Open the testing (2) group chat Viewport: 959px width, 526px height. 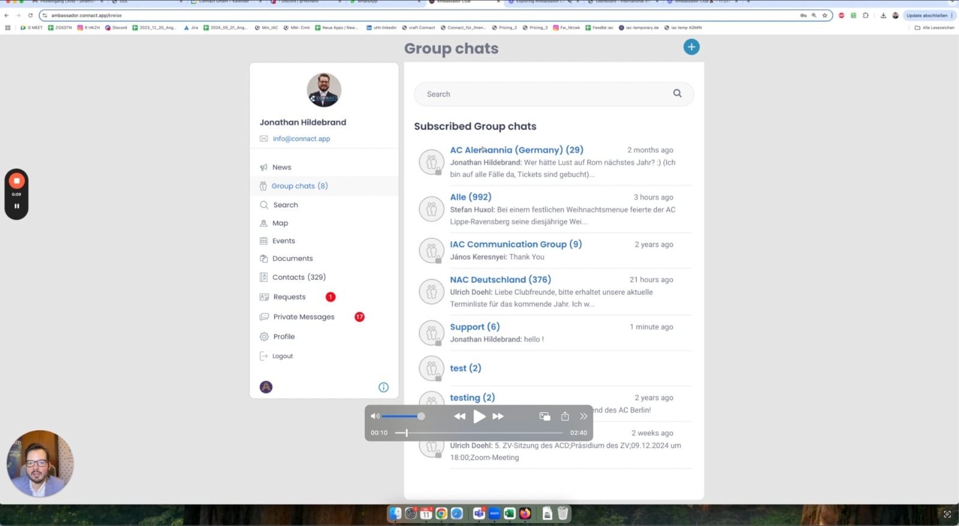click(x=472, y=398)
